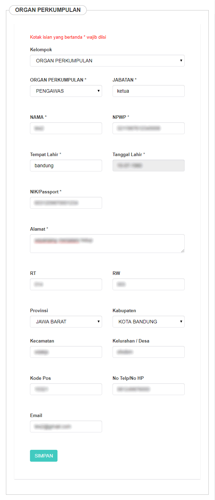The height and width of the screenshot is (500, 215).
Task: Grab the Alamat textarea resize handle
Action: tap(182, 251)
